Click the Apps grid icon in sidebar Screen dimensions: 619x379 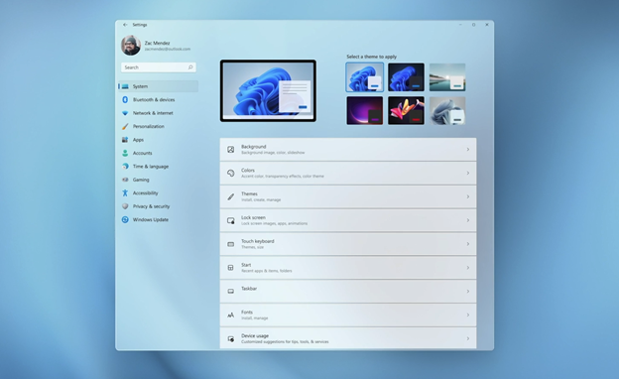125,140
